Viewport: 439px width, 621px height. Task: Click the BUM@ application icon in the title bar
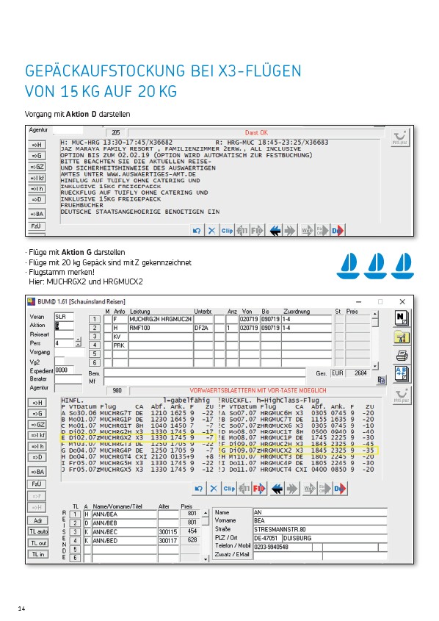click(x=31, y=302)
